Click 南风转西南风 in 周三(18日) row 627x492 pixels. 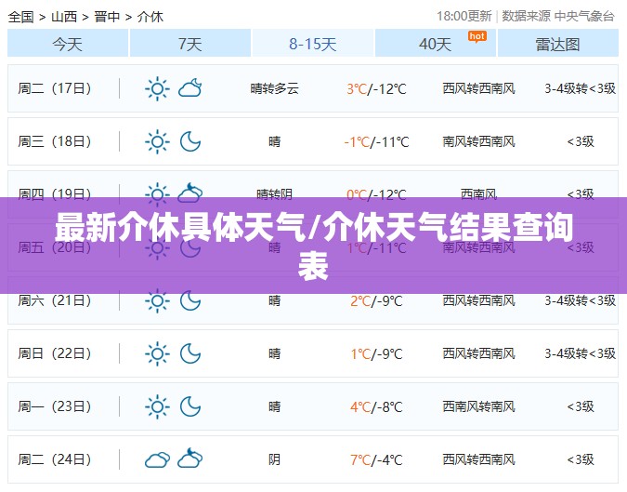point(478,141)
